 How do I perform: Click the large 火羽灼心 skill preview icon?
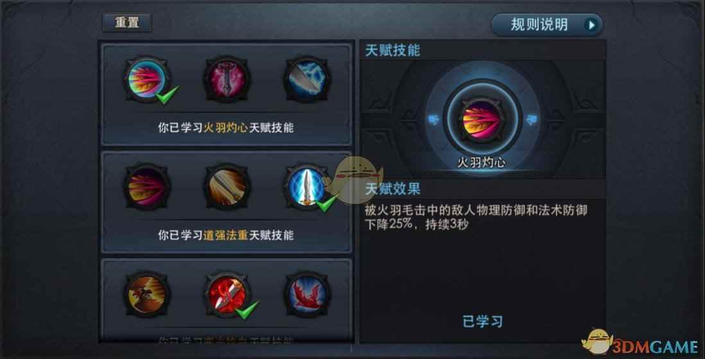point(482,119)
